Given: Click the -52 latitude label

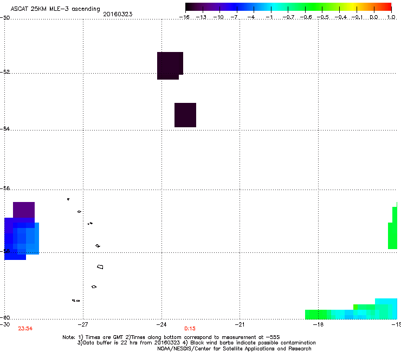Looking at the screenshot, I should click(5, 72).
